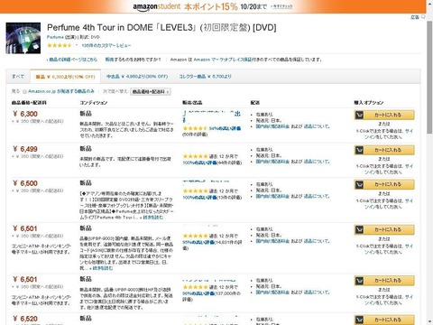Screen dimensions: 433x325
Task: Open the カスタマーレビュー link below the title
Action: click(106, 45)
